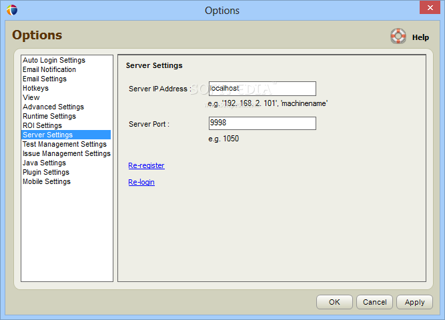Open Issue Management Settings

[x=67, y=153]
